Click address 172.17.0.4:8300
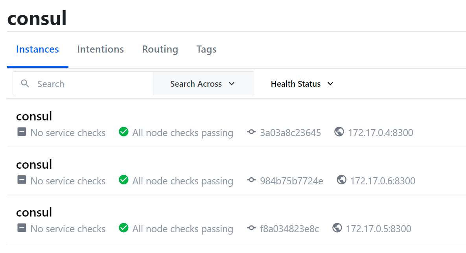 (380, 133)
